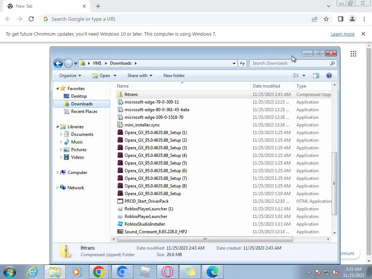The height and width of the screenshot is (279, 372).
Task: Open the Opera browser taskbar icon
Action: 167,272
